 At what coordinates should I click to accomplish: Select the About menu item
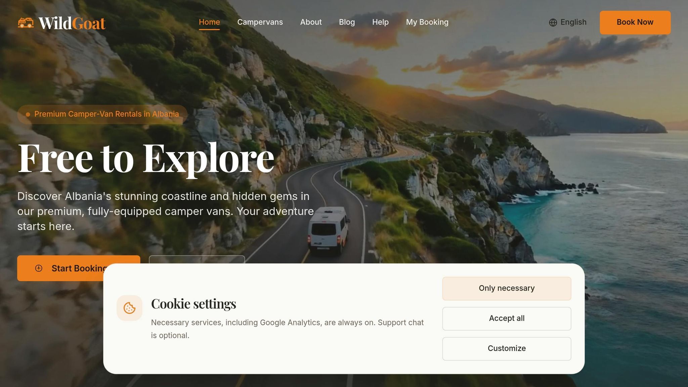(x=311, y=22)
